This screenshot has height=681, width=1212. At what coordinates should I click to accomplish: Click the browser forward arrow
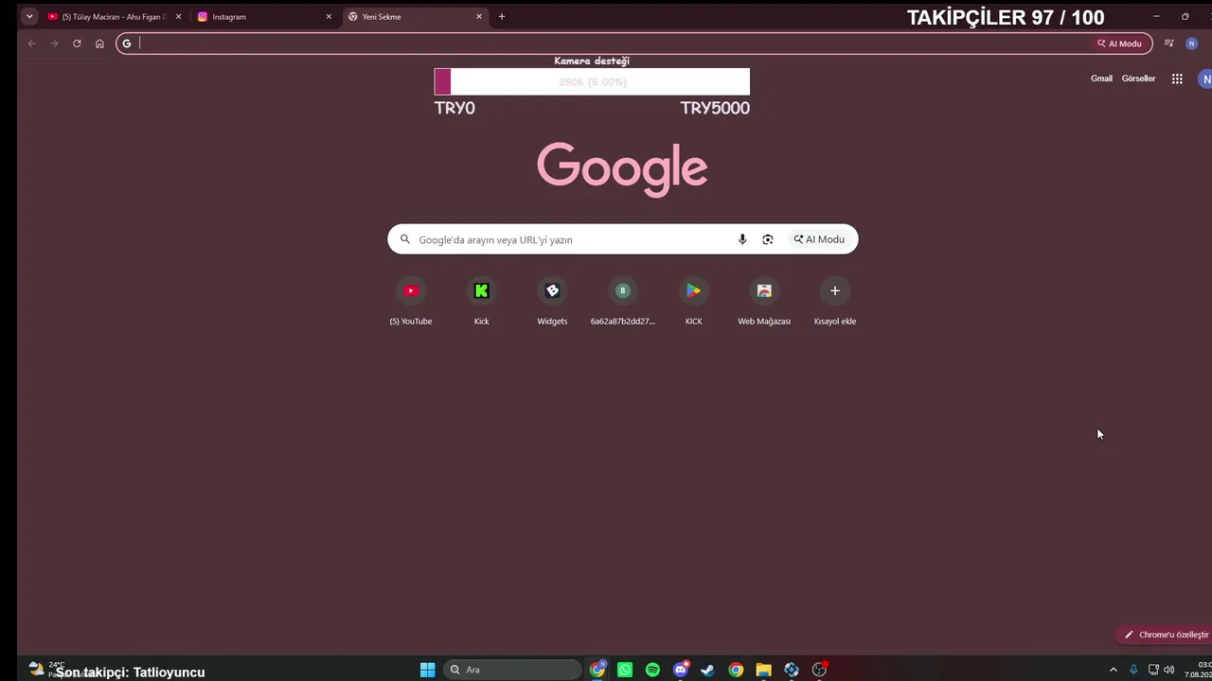(x=54, y=44)
